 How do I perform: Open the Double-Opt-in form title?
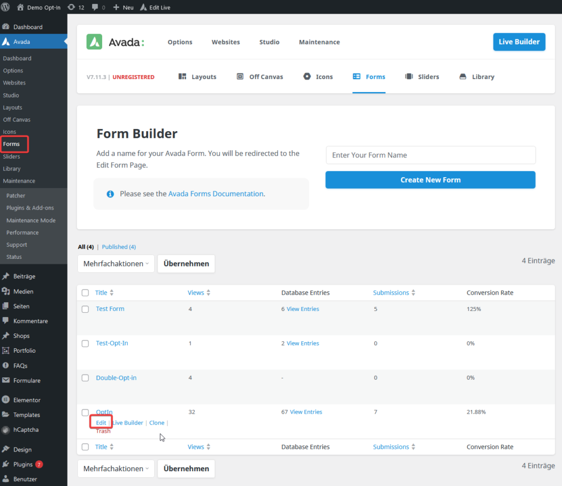click(116, 377)
